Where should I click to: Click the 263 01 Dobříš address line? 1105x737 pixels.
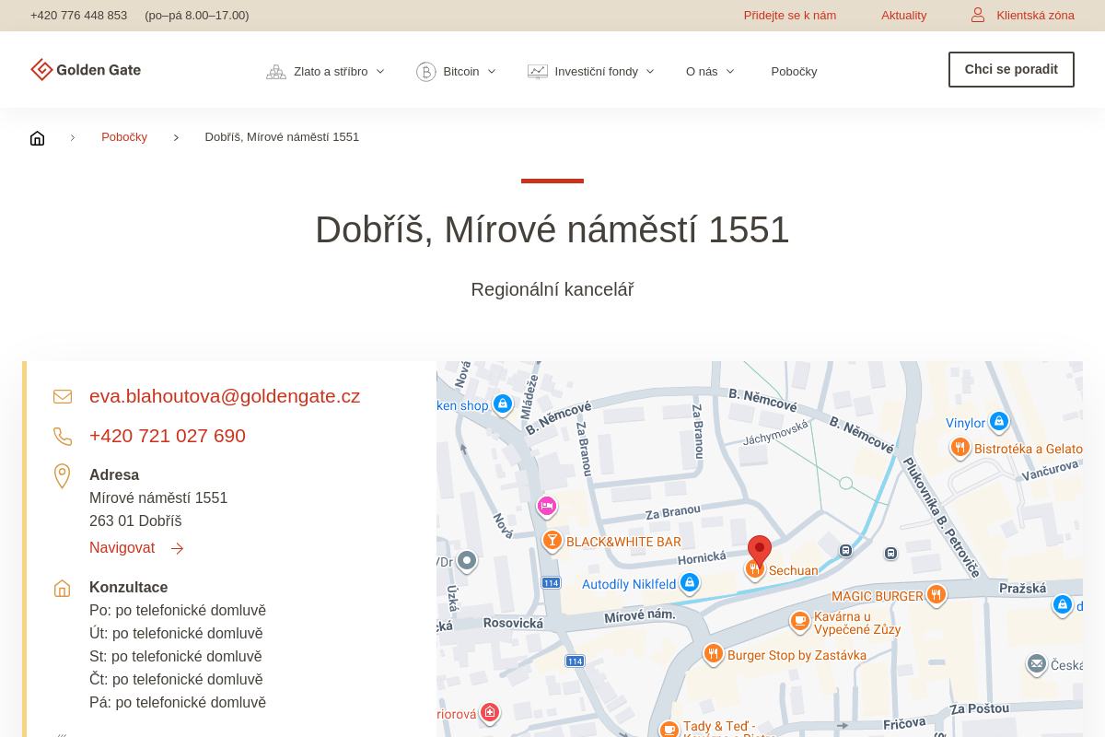[x=135, y=521]
